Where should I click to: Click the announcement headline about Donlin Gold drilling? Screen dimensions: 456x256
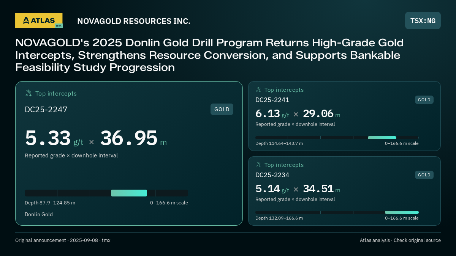pyautogui.click(x=209, y=55)
